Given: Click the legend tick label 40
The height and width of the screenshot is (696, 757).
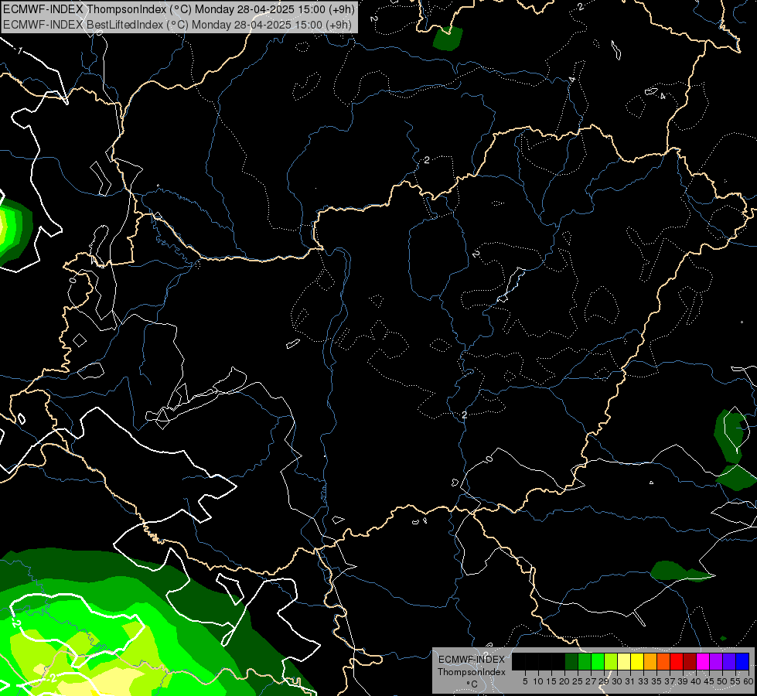Looking at the screenshot, I should coord(696,681).
